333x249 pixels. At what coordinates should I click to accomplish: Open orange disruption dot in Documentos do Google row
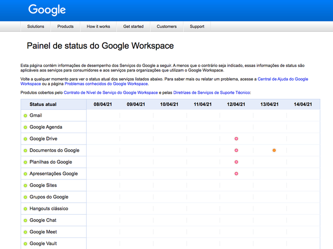pos(274,150)
